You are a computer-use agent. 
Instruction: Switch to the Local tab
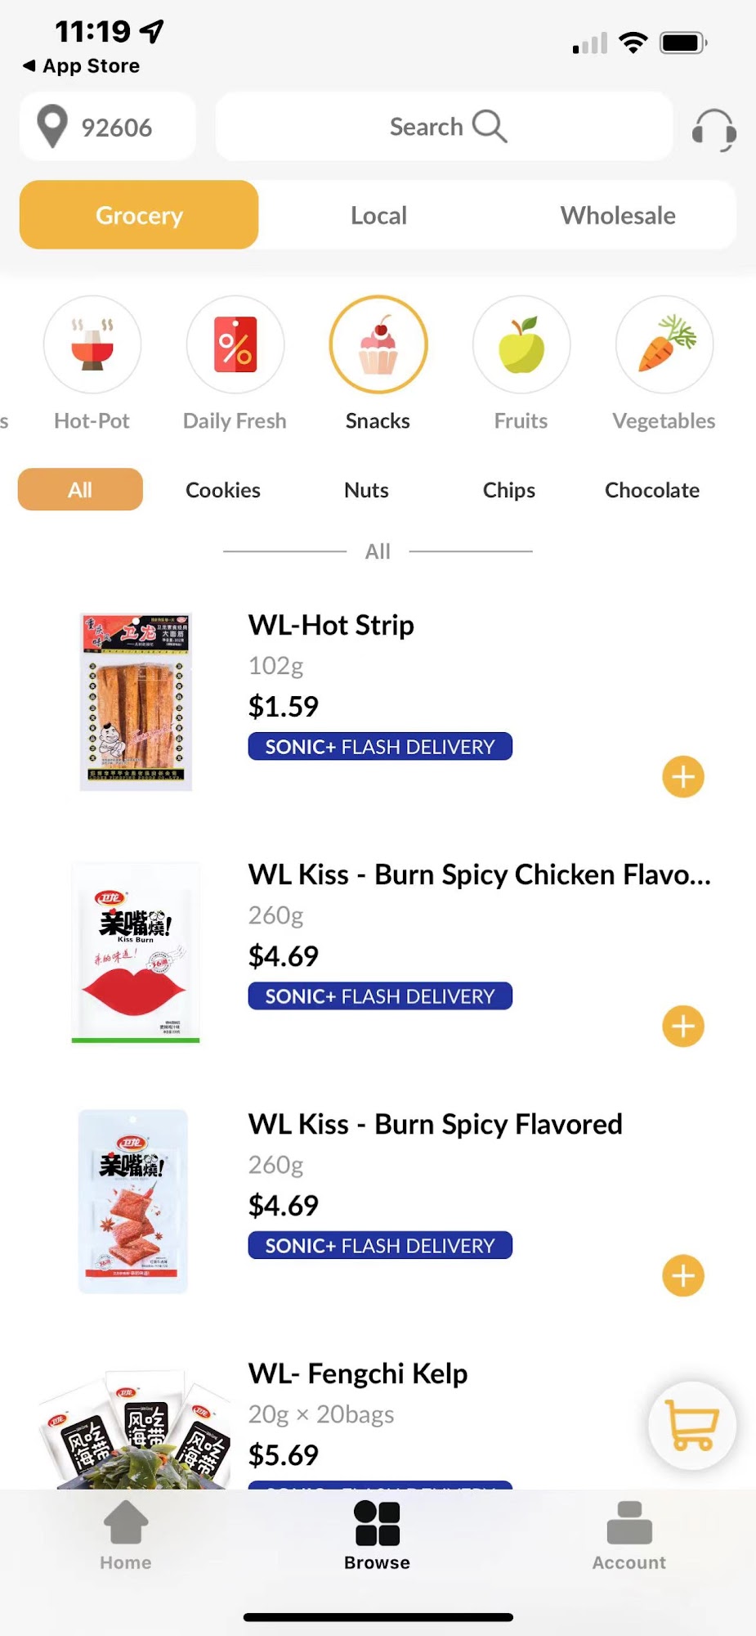click(x=378, y=215)
